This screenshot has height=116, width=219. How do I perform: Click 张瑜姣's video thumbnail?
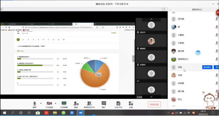point(151,58)
